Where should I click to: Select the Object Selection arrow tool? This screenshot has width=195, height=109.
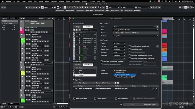[x=65, y=7]
